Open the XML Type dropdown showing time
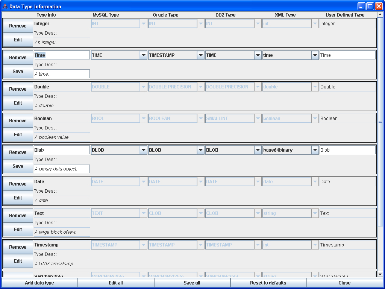This screenshot has width=385, height=289. [315, 55]
